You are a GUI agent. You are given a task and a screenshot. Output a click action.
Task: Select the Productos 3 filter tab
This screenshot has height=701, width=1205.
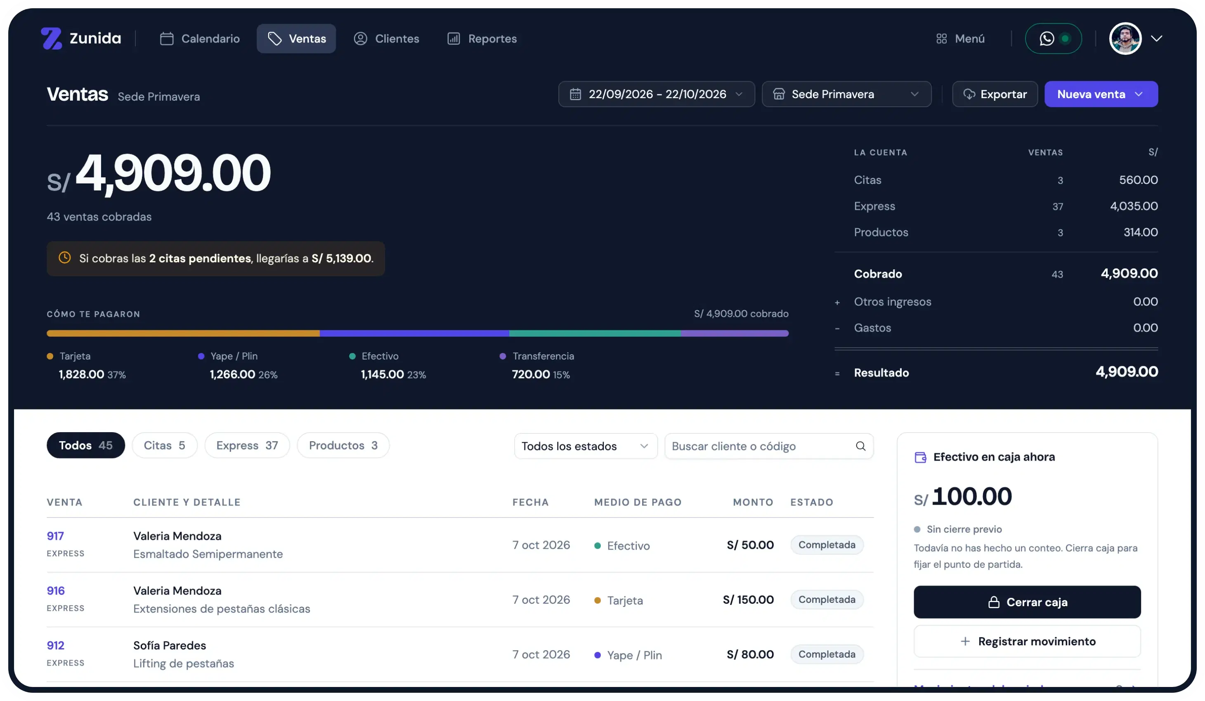[343, 445]
